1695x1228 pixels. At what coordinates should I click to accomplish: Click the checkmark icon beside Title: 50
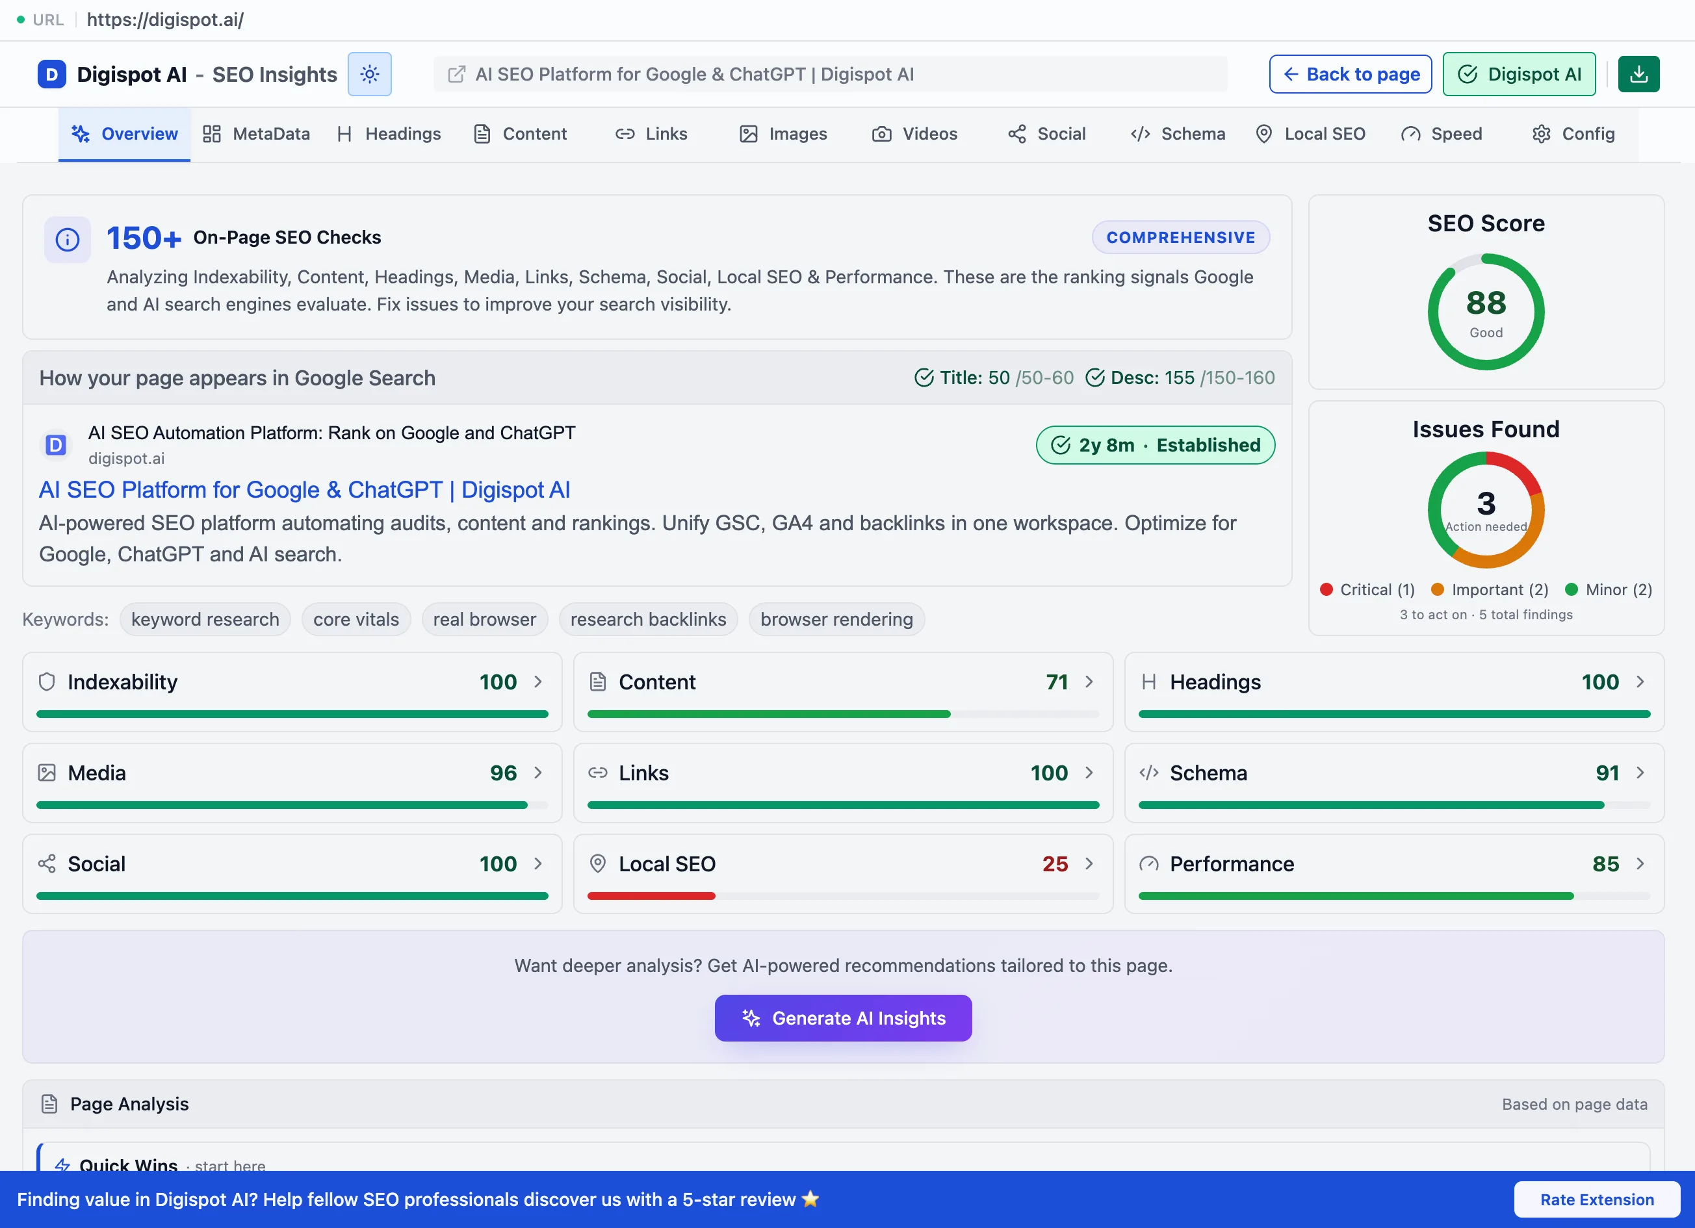[924, 377]
